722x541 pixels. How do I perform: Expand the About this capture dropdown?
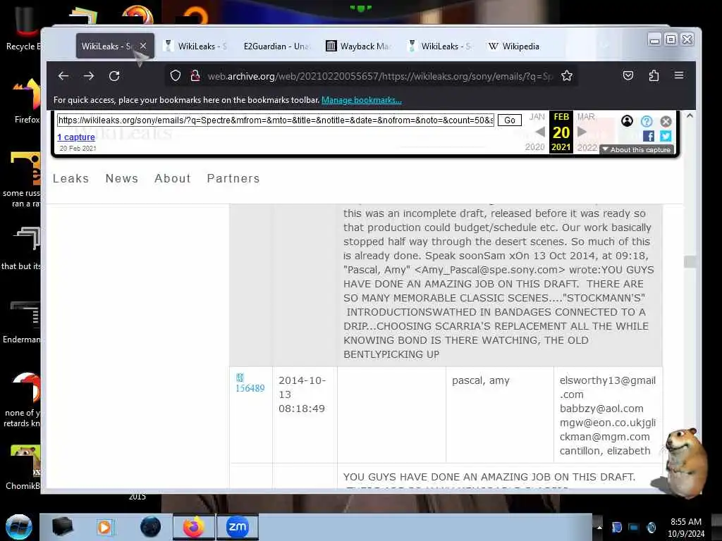point(637,149)
